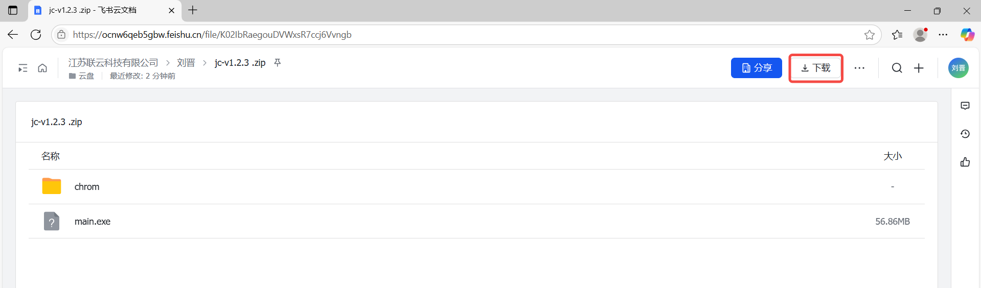Pin the jc-v1.2.3 .zip document
Image resolution: width=981 pixels, height=288 pixels.
pyautogui.click(x=278, y=62)
